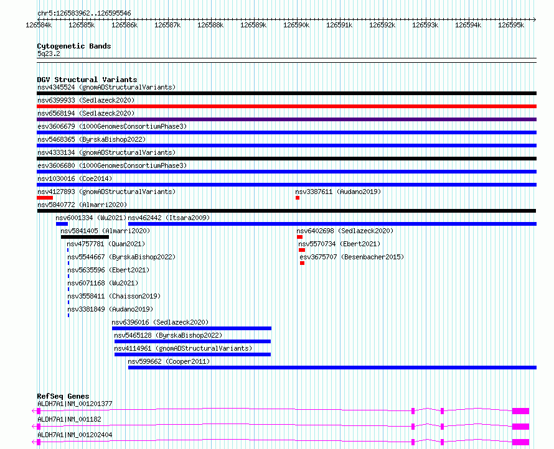Select the blue nsv1030016 variant bar
554x449 pixels.
click(x=286, y=185)
